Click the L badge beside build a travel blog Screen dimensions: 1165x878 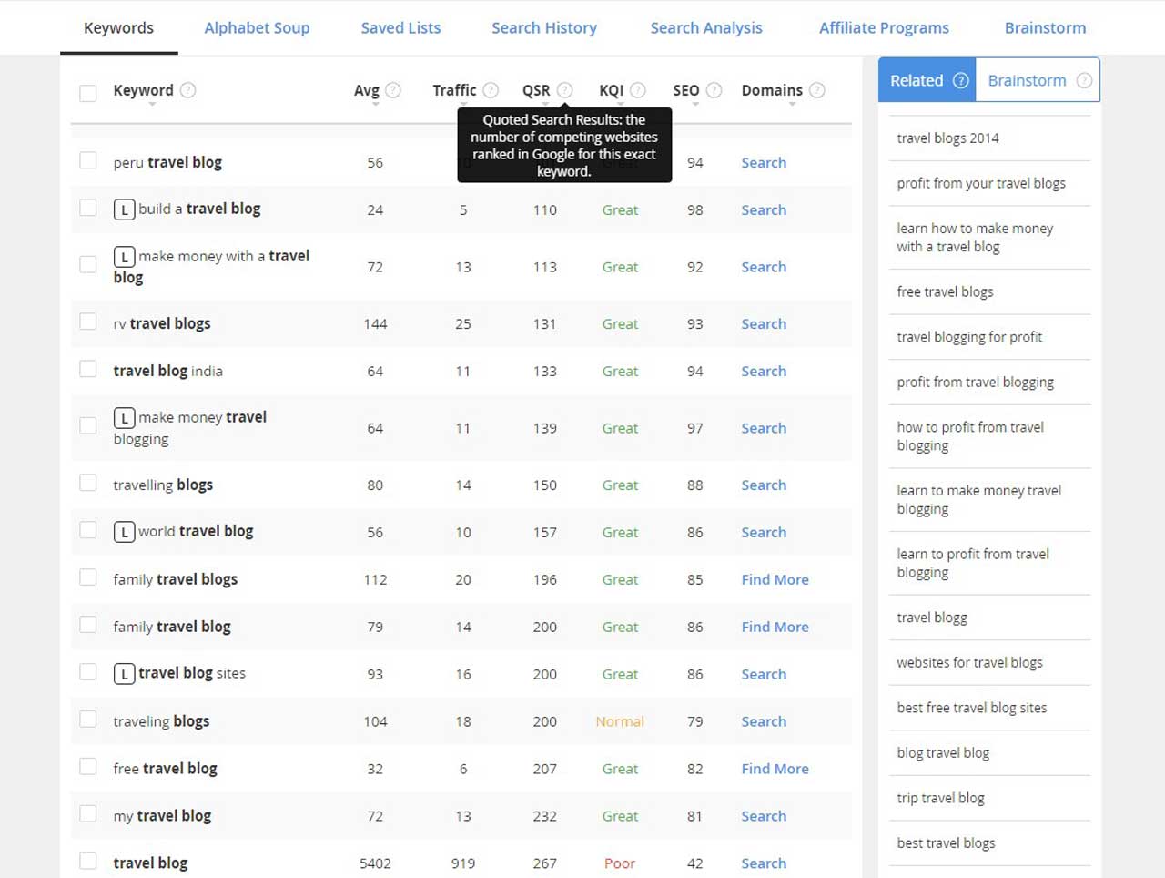pyautogui.click(x=125, y=209)
